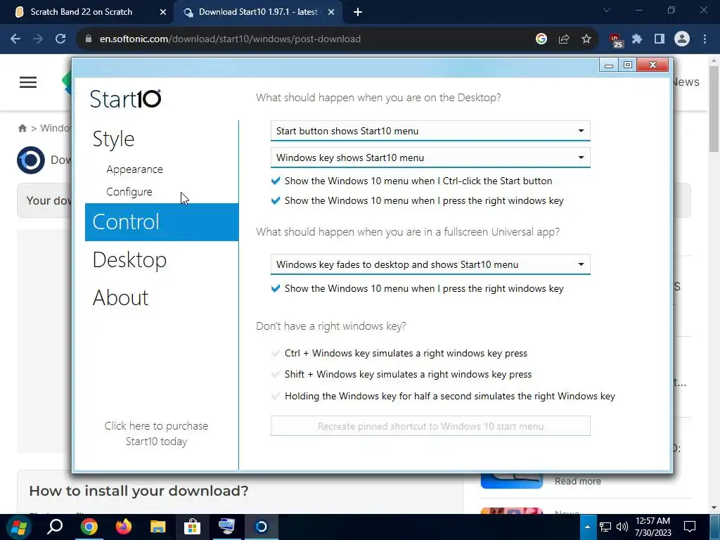Expand the fullscreen Universal app Windows key dropdown
This screenshot has height=540, width=720.
[x=430, y=264]
